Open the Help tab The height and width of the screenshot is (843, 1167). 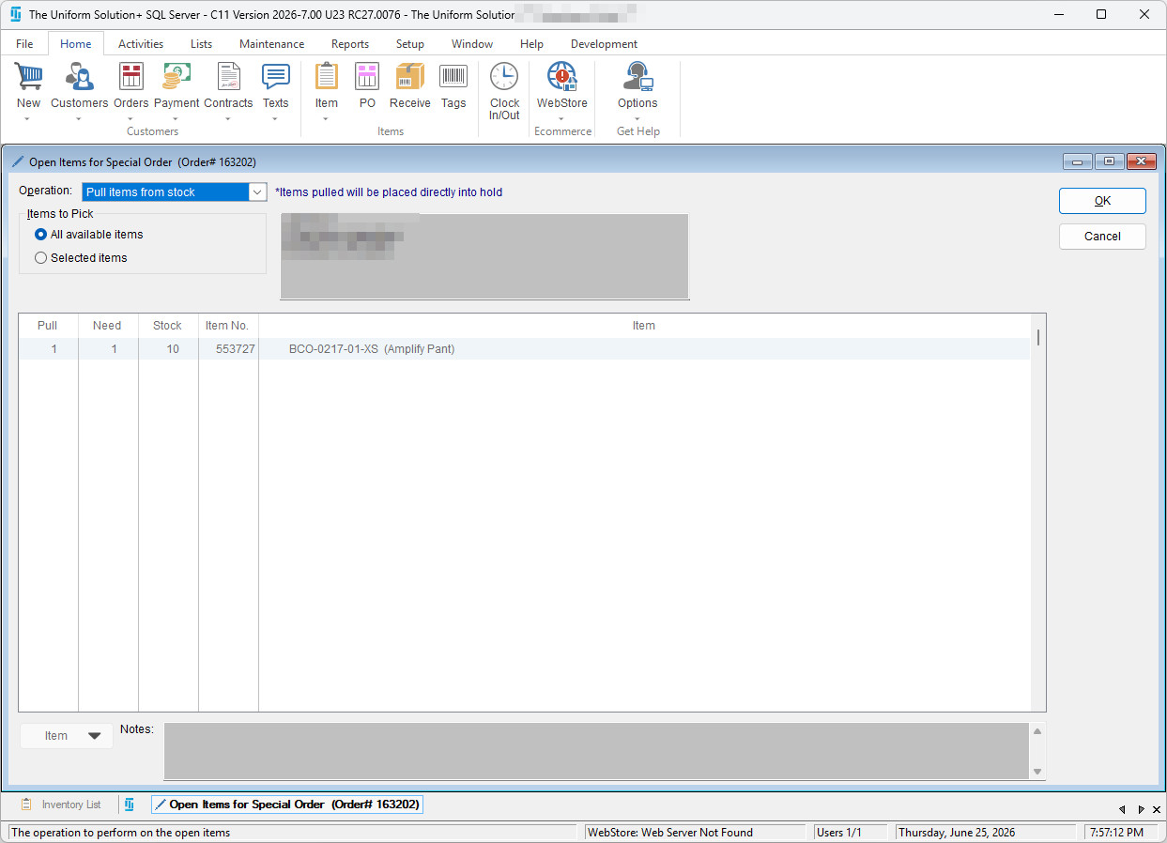531,44
